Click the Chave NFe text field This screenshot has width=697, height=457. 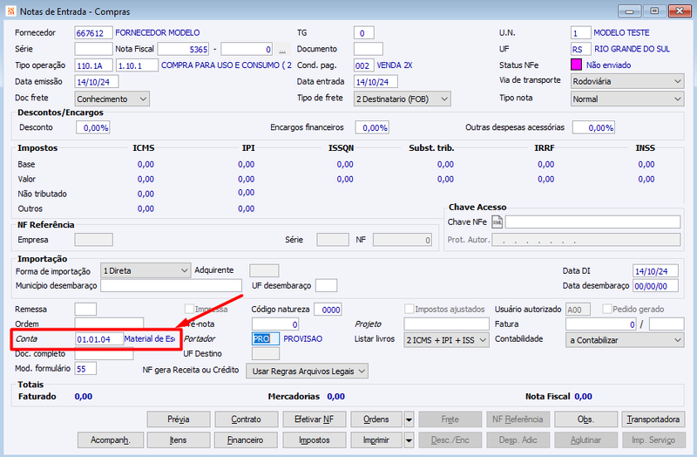coord(592,222)
